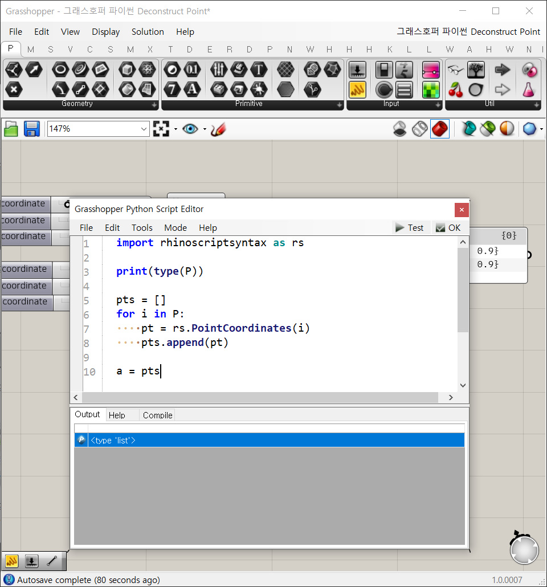Select the Vector arrow icon in the Geometry panel
Screen dimensions: 547x587
click(34, 70)
